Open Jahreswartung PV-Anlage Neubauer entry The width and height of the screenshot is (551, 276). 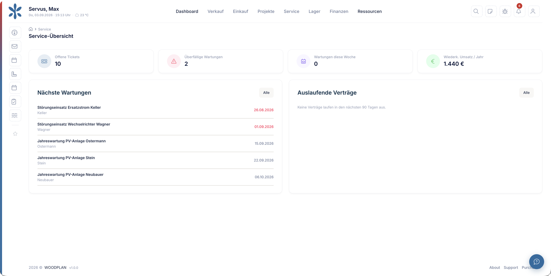click(x=155, y=177)
